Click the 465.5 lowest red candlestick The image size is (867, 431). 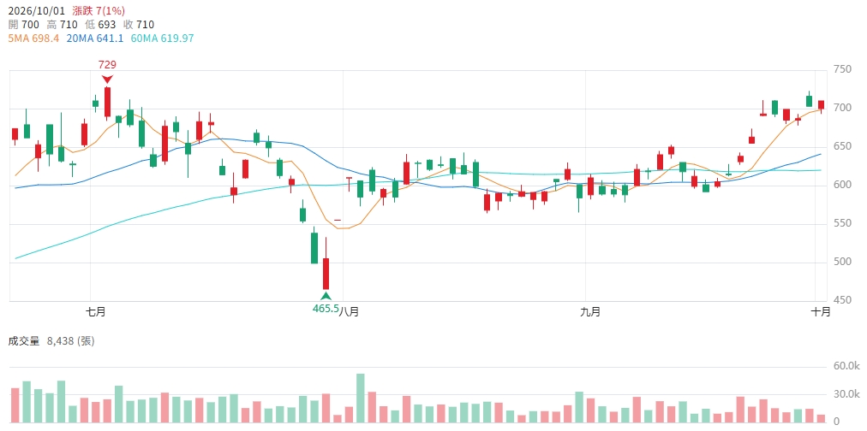(x=326, y=273)
